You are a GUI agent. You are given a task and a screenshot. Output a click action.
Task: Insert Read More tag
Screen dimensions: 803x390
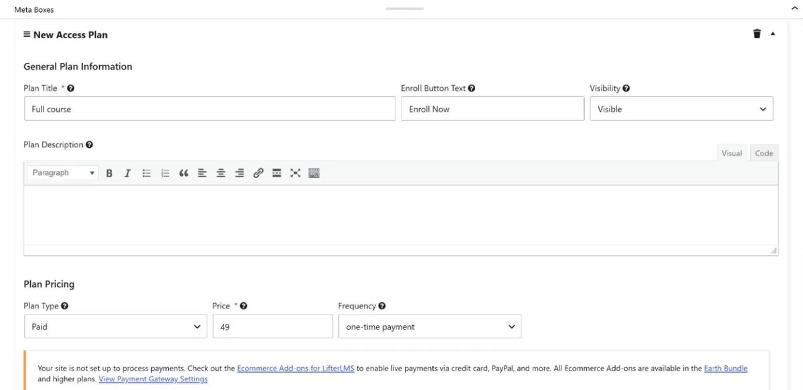(x=276, y=173)
